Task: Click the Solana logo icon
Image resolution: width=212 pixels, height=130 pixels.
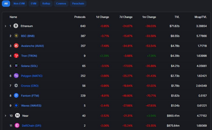Action: pos(16,66)
